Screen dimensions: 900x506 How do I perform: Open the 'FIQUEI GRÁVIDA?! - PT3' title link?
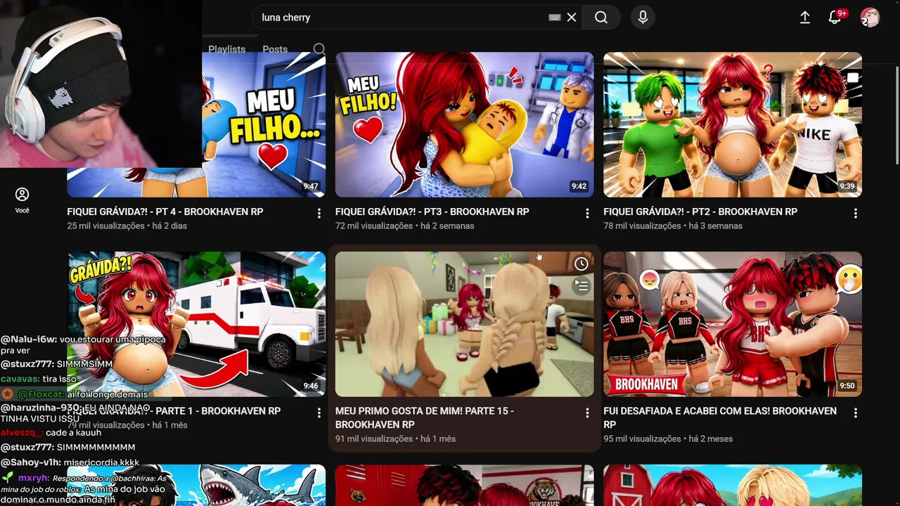432,212
